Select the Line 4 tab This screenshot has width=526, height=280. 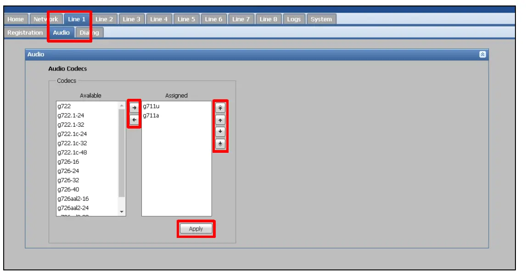click(x=159, y=19)
